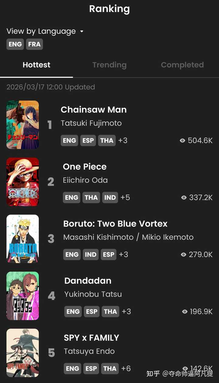Toggle the ENG language filter chip
The height and width of the screenshot is (383, 219).
coord(15,44)
